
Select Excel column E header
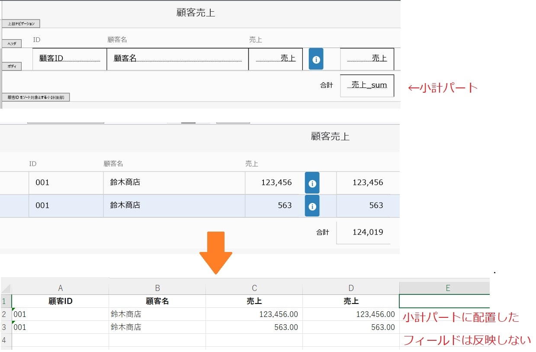tap(447, 287)
